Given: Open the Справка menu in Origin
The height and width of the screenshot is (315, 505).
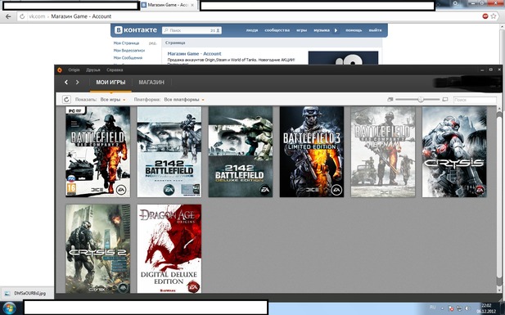Looking at the screenshot, I should coord(115,70).
